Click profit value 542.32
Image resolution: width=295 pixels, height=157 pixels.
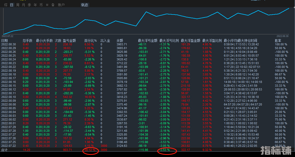pos(68,97)
